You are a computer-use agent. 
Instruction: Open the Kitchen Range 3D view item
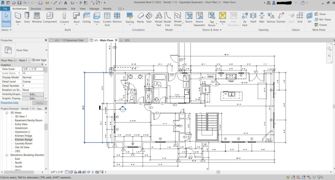[x=24, y=140]
